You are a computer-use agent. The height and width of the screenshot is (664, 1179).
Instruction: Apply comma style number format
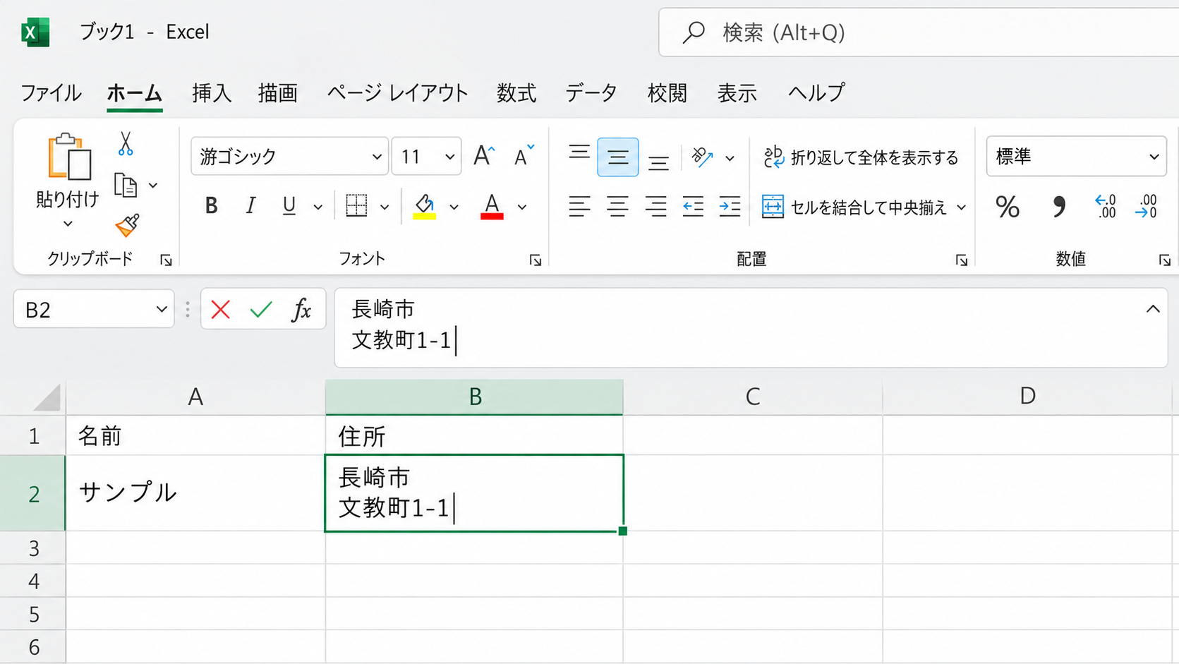tap(1058, 207)
